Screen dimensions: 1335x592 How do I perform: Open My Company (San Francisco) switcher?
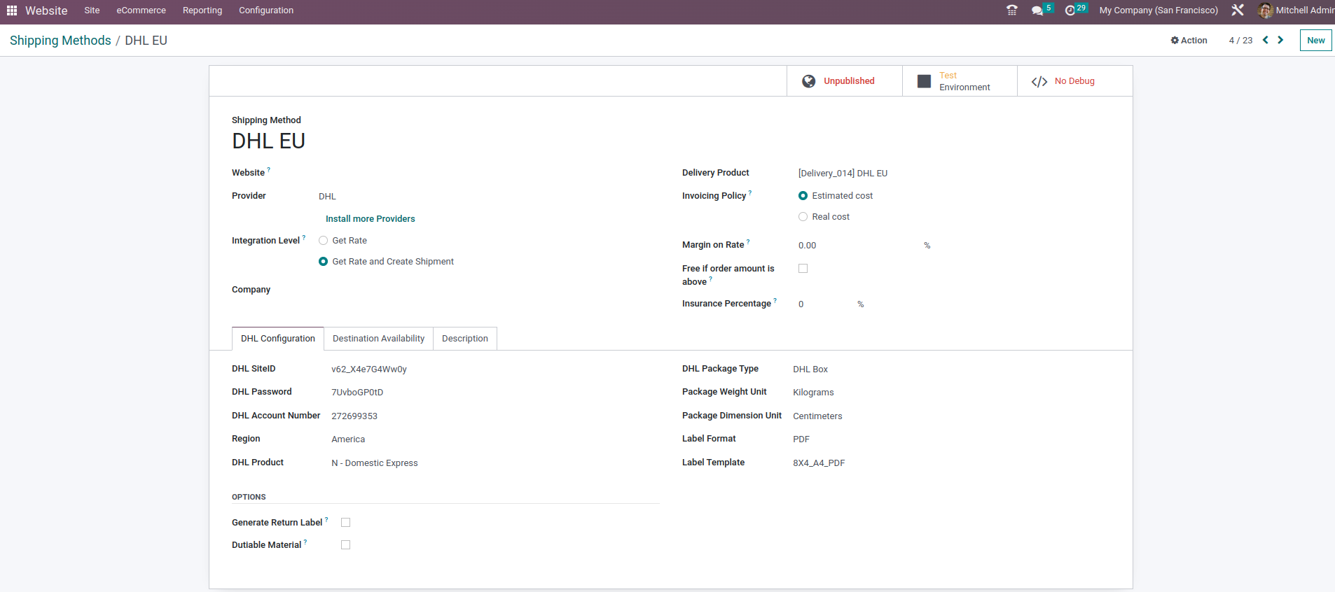pyautogui.click(x=1158, y=10)
